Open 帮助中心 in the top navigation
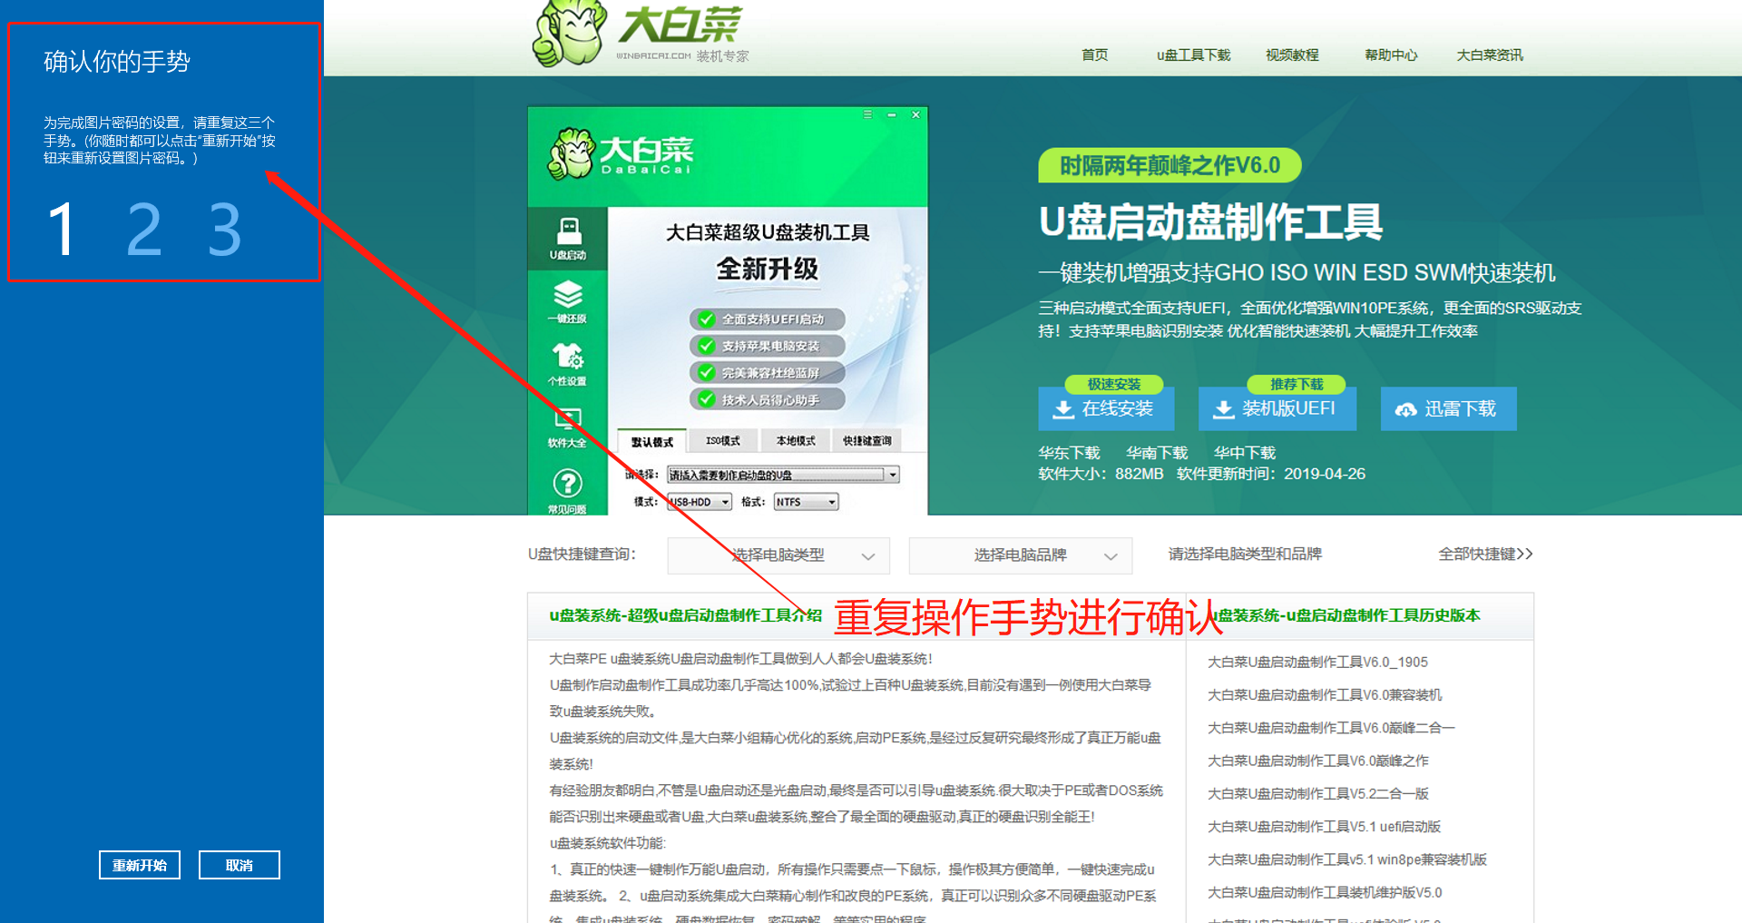The width and height of the screenshot is (1742, 923). [1390, 54]
